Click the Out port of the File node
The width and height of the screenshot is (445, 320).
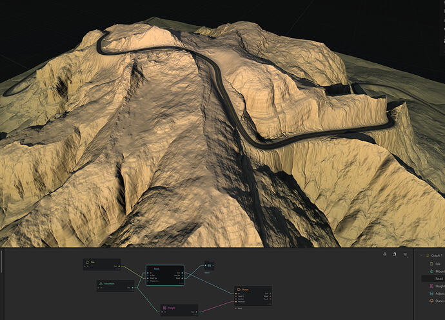click(119, 266)
